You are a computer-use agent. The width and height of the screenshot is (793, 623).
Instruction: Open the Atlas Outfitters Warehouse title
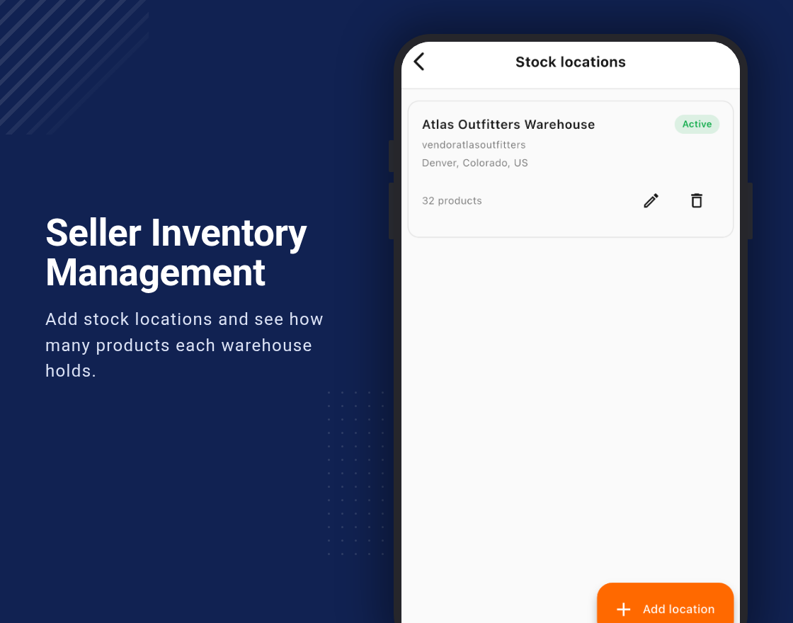coord(508,125)
